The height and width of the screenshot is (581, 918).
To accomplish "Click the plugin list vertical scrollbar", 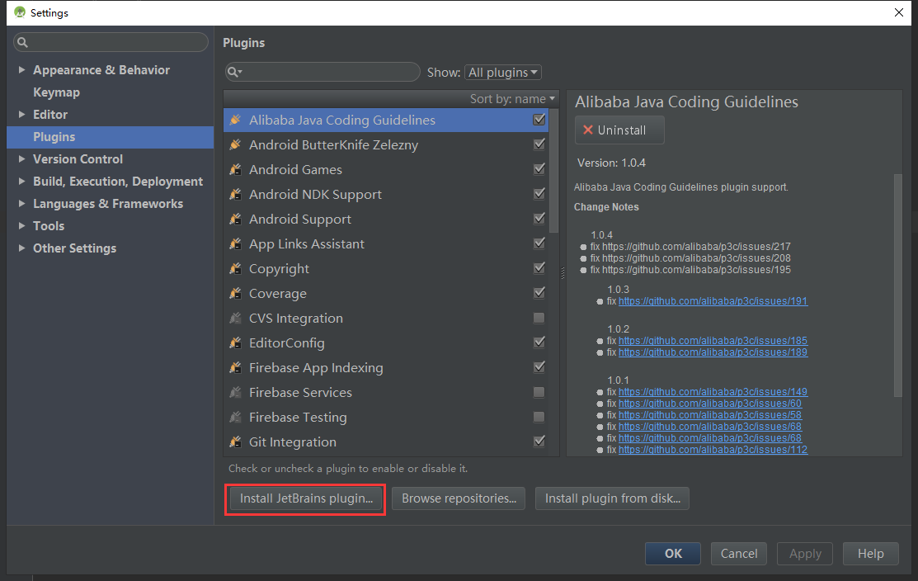I will tap(553, 171).
